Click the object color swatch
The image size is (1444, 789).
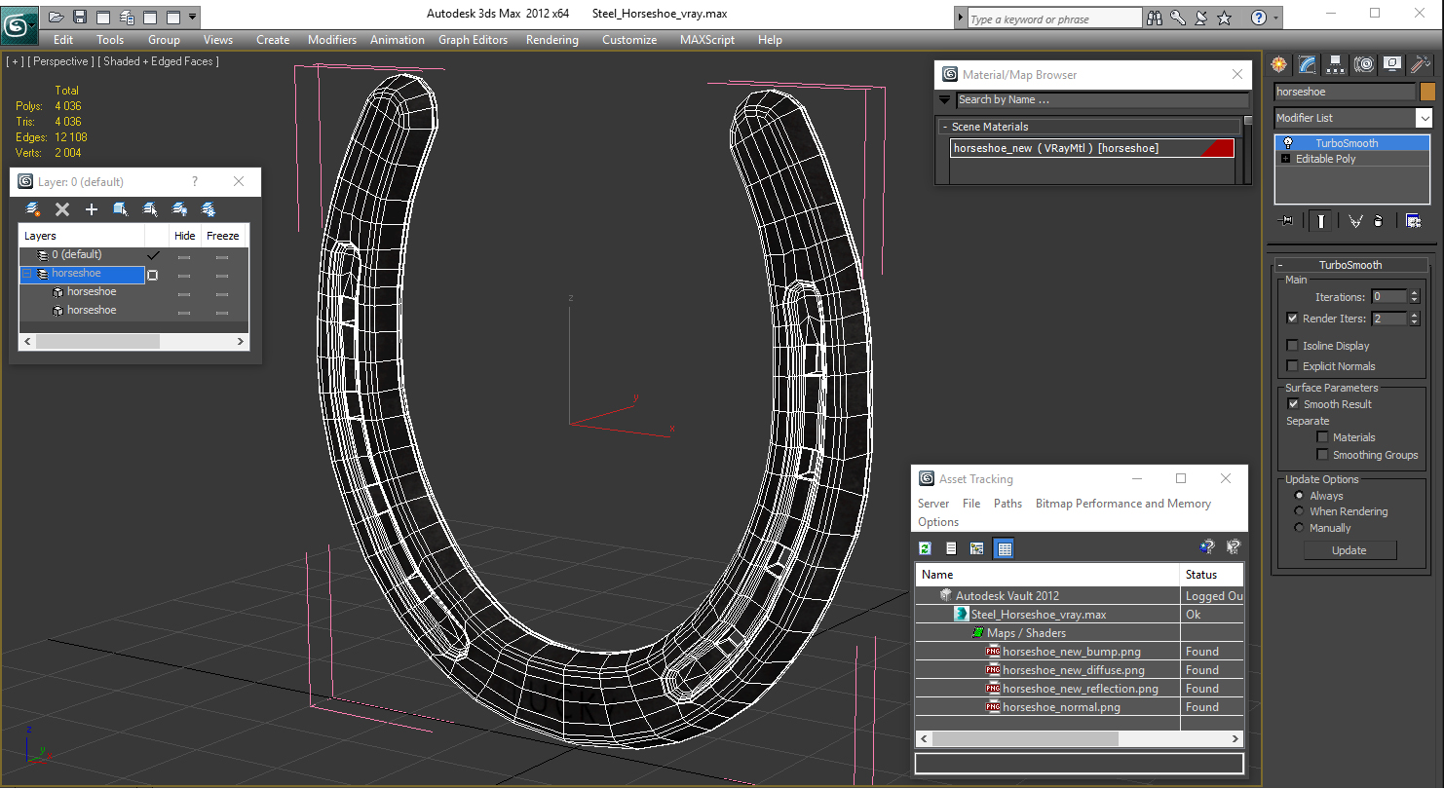(1427, 92)
